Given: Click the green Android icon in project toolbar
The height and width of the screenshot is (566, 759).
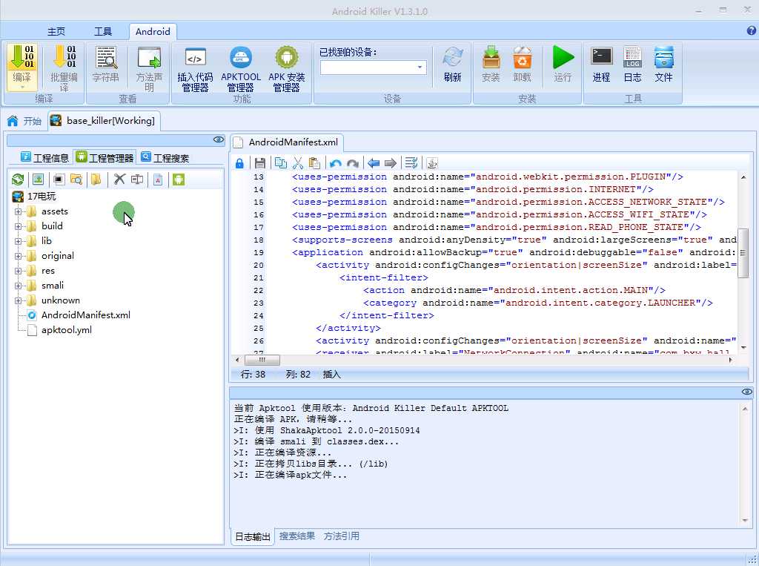Looking at the screenshot, I should click(x=179, y=180).
